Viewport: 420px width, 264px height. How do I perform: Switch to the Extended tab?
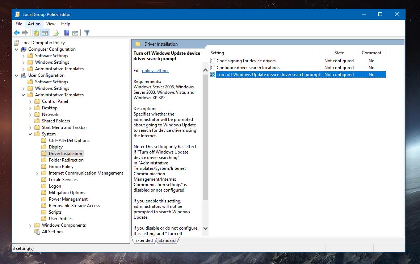point(144,240)
